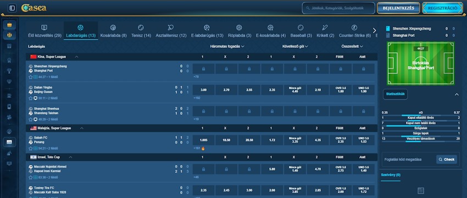Open the trophy icon in left sidebar

click(x=9, y=71)
